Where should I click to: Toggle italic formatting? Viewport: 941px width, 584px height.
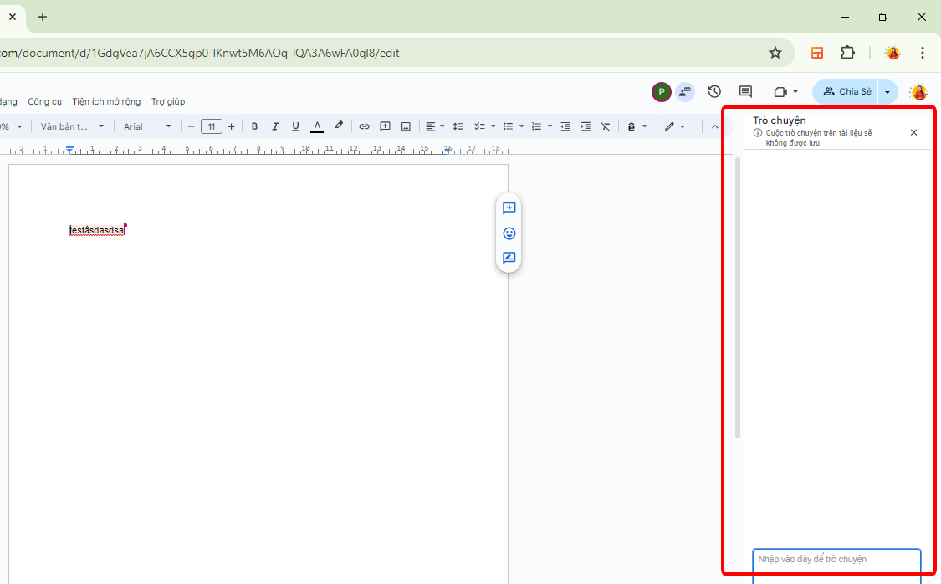coord(275,126)
